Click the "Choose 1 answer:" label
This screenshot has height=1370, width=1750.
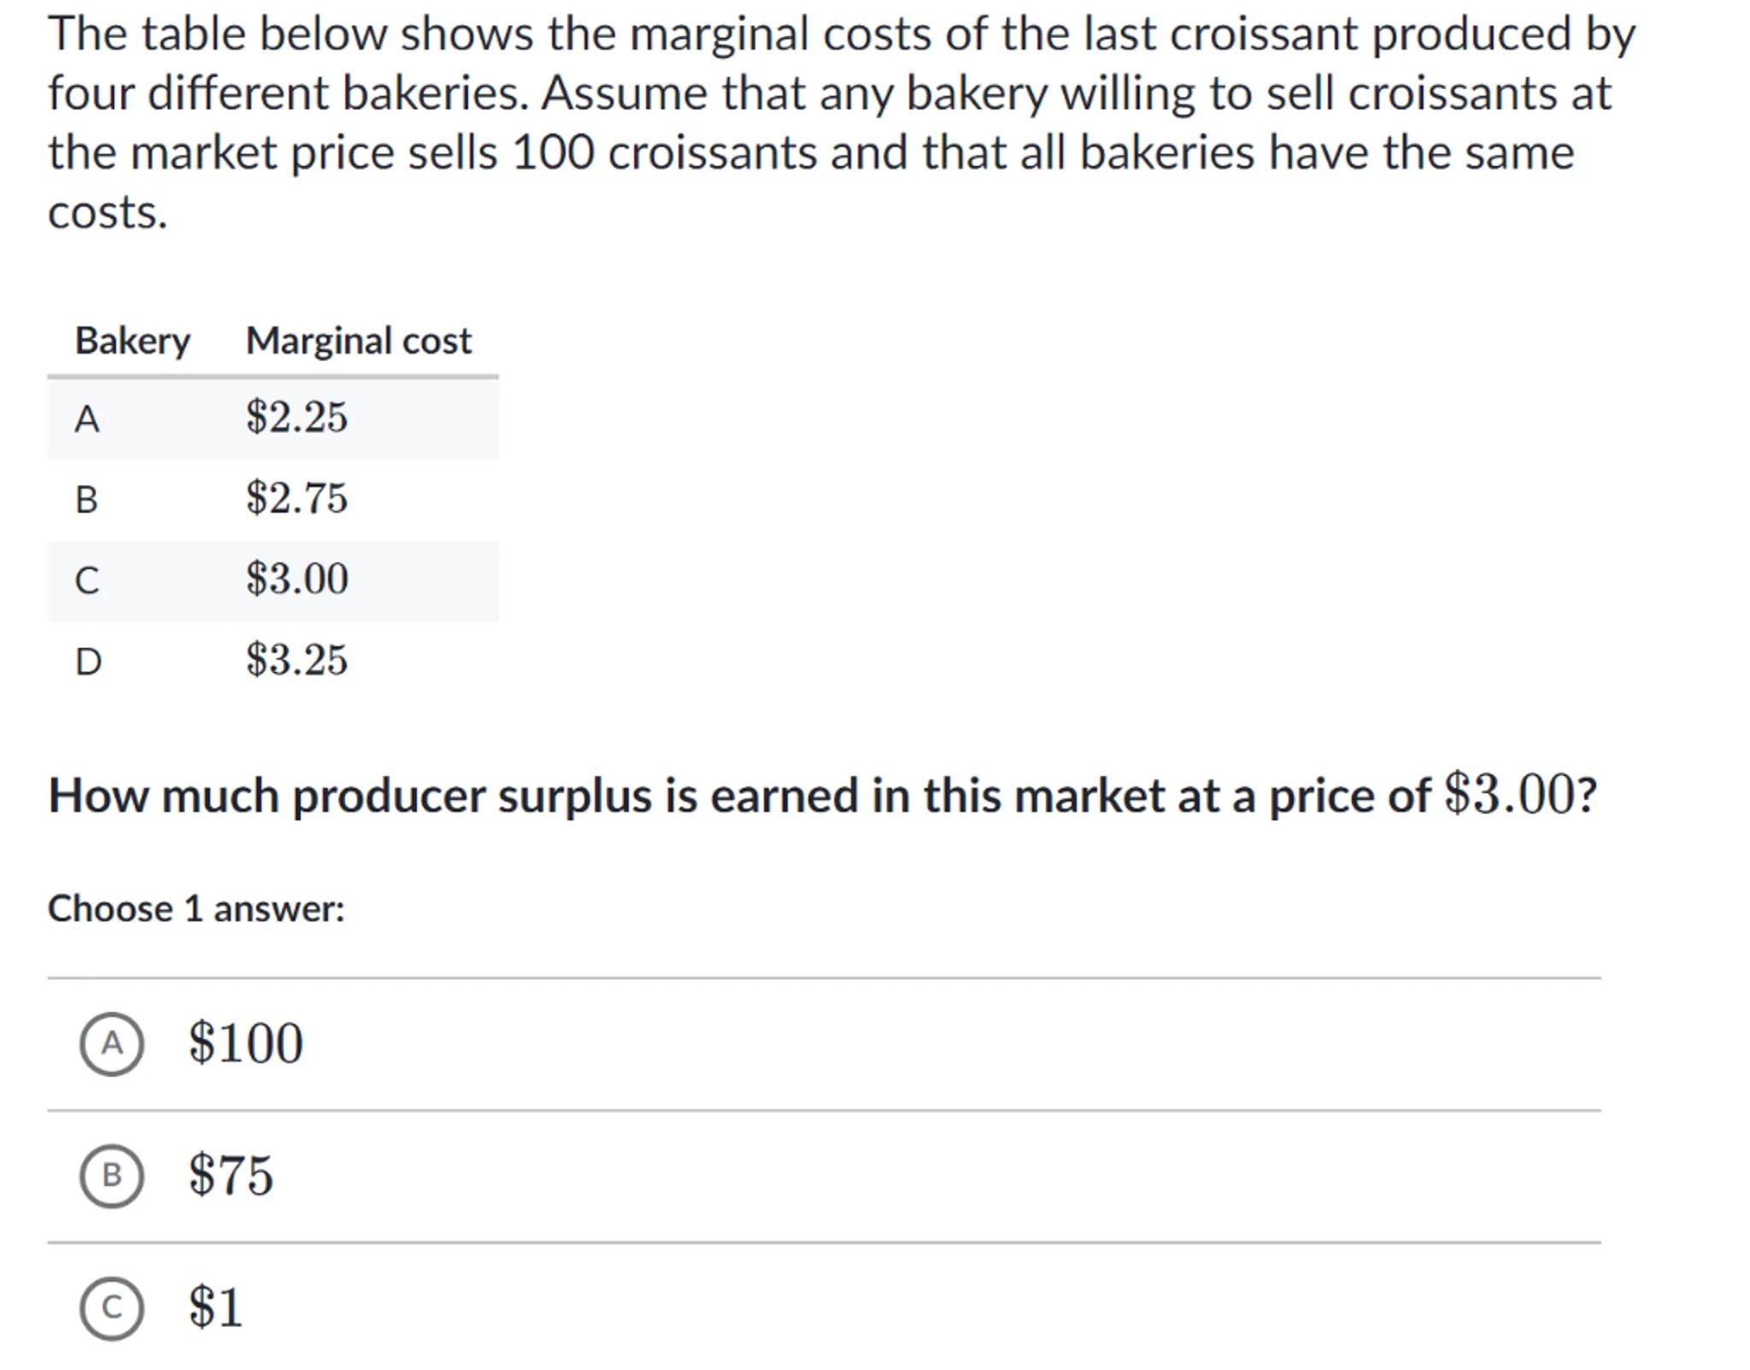pos(197,908)
